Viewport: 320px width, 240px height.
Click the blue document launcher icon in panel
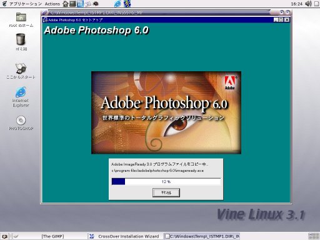80,4
